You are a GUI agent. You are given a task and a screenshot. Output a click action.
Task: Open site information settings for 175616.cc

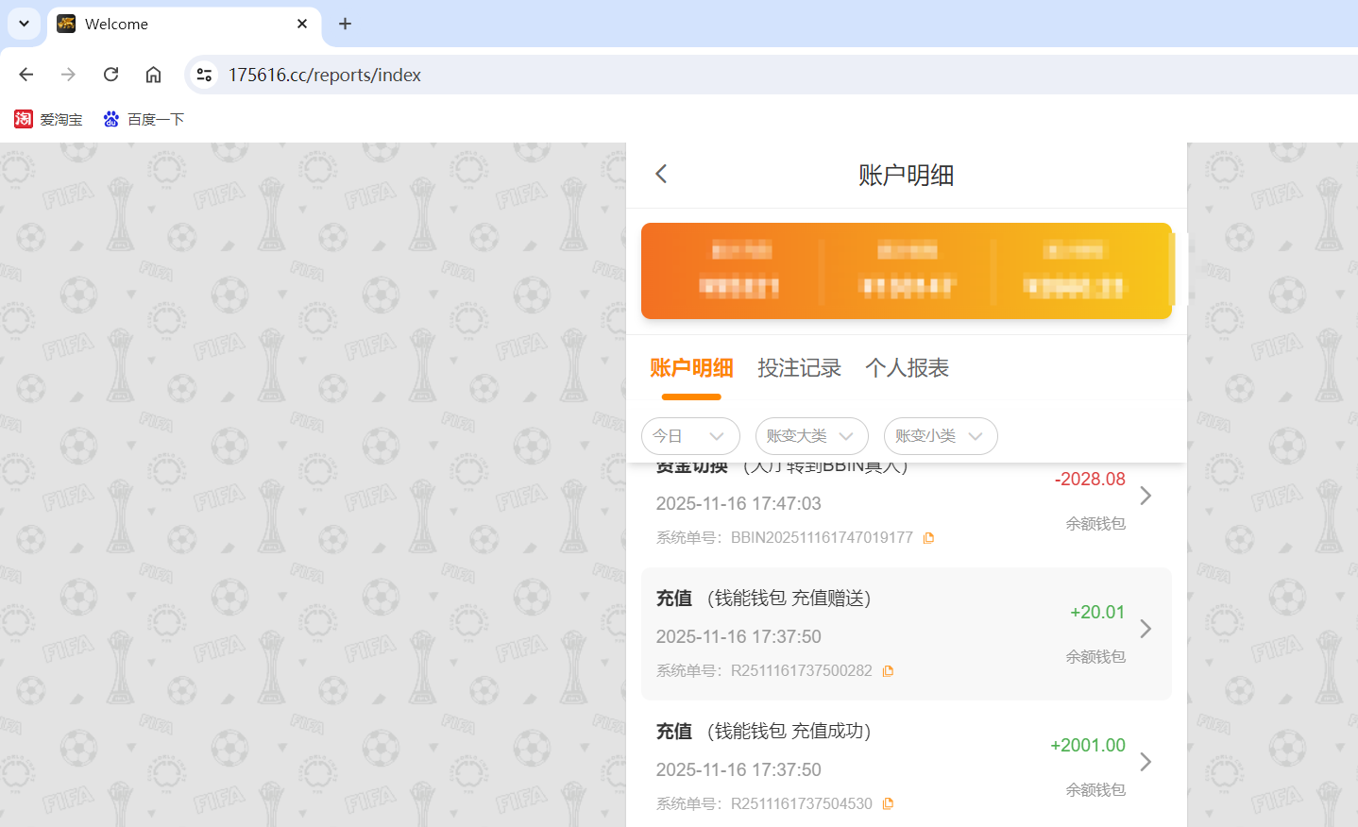pyautogui.click(x=204, y=74)
